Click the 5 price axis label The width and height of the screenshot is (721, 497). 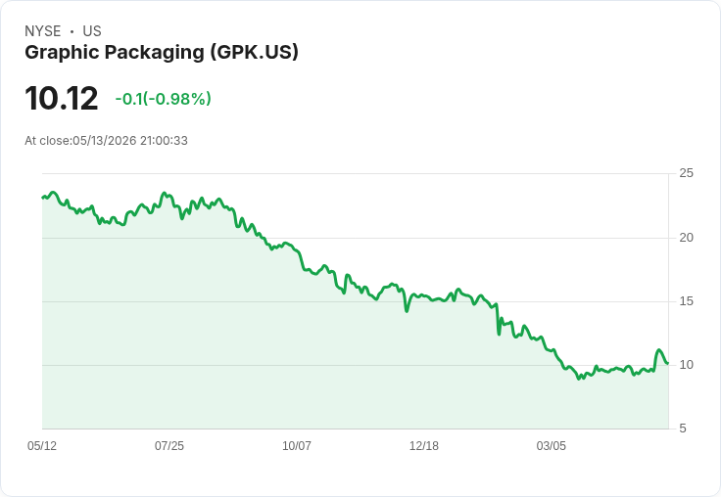683,429
